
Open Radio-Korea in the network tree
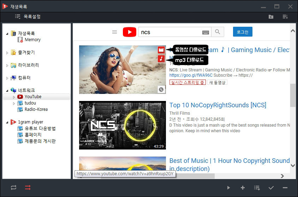pyautogui.click(x=36, y=109)
